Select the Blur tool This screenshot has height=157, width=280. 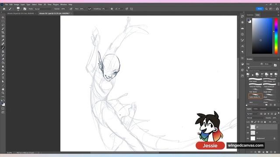click(3, 66)
